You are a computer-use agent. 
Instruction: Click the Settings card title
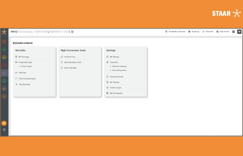[111, 51]
